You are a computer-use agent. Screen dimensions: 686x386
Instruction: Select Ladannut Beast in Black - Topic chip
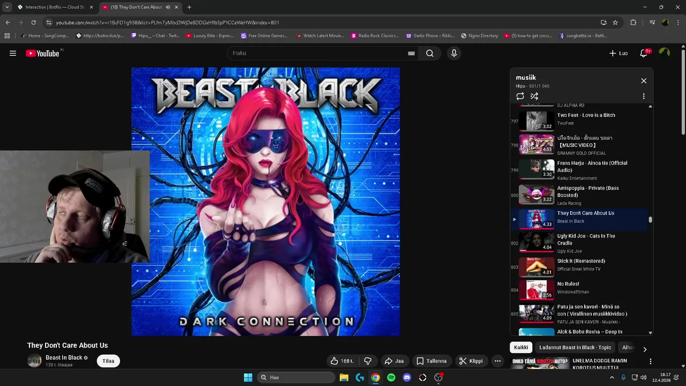(x=575, y=347)
